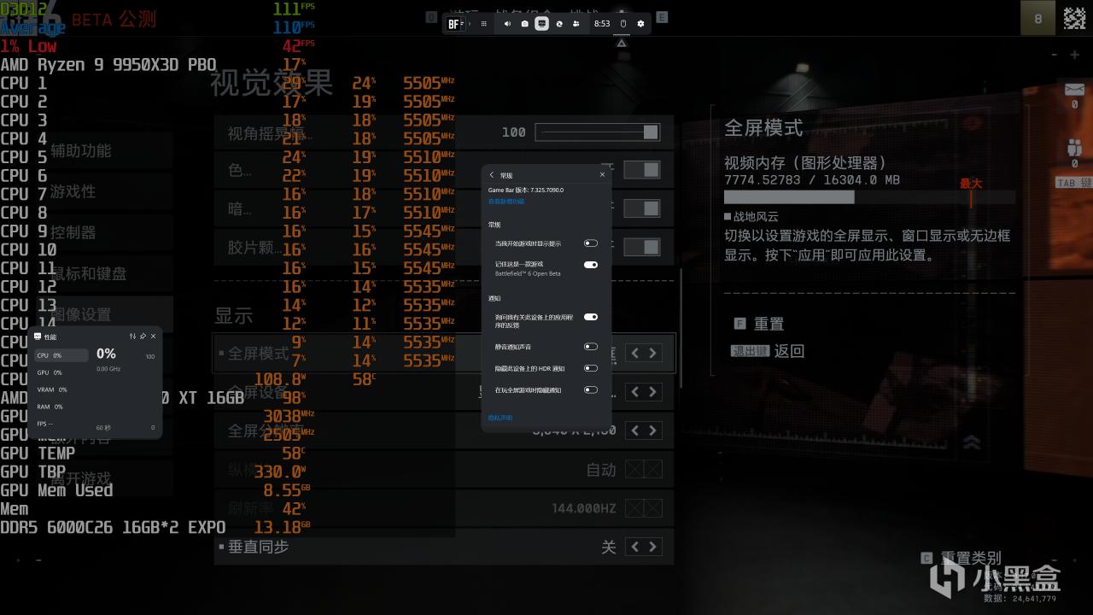Toggle 当我开始游戏时显示提示 switch

pos(590,243)
